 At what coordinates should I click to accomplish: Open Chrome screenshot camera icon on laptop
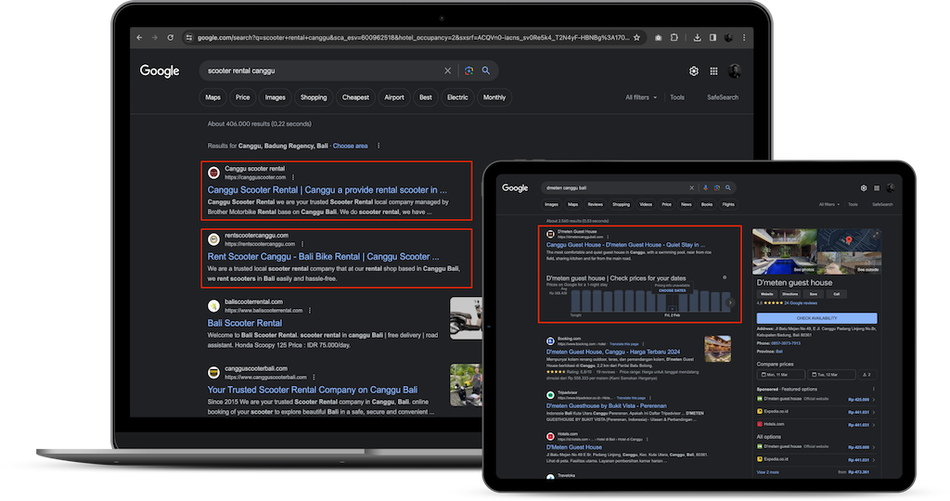click(x=658, y=37)
